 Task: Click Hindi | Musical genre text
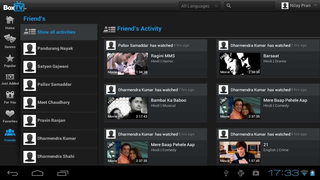point(163,106)
